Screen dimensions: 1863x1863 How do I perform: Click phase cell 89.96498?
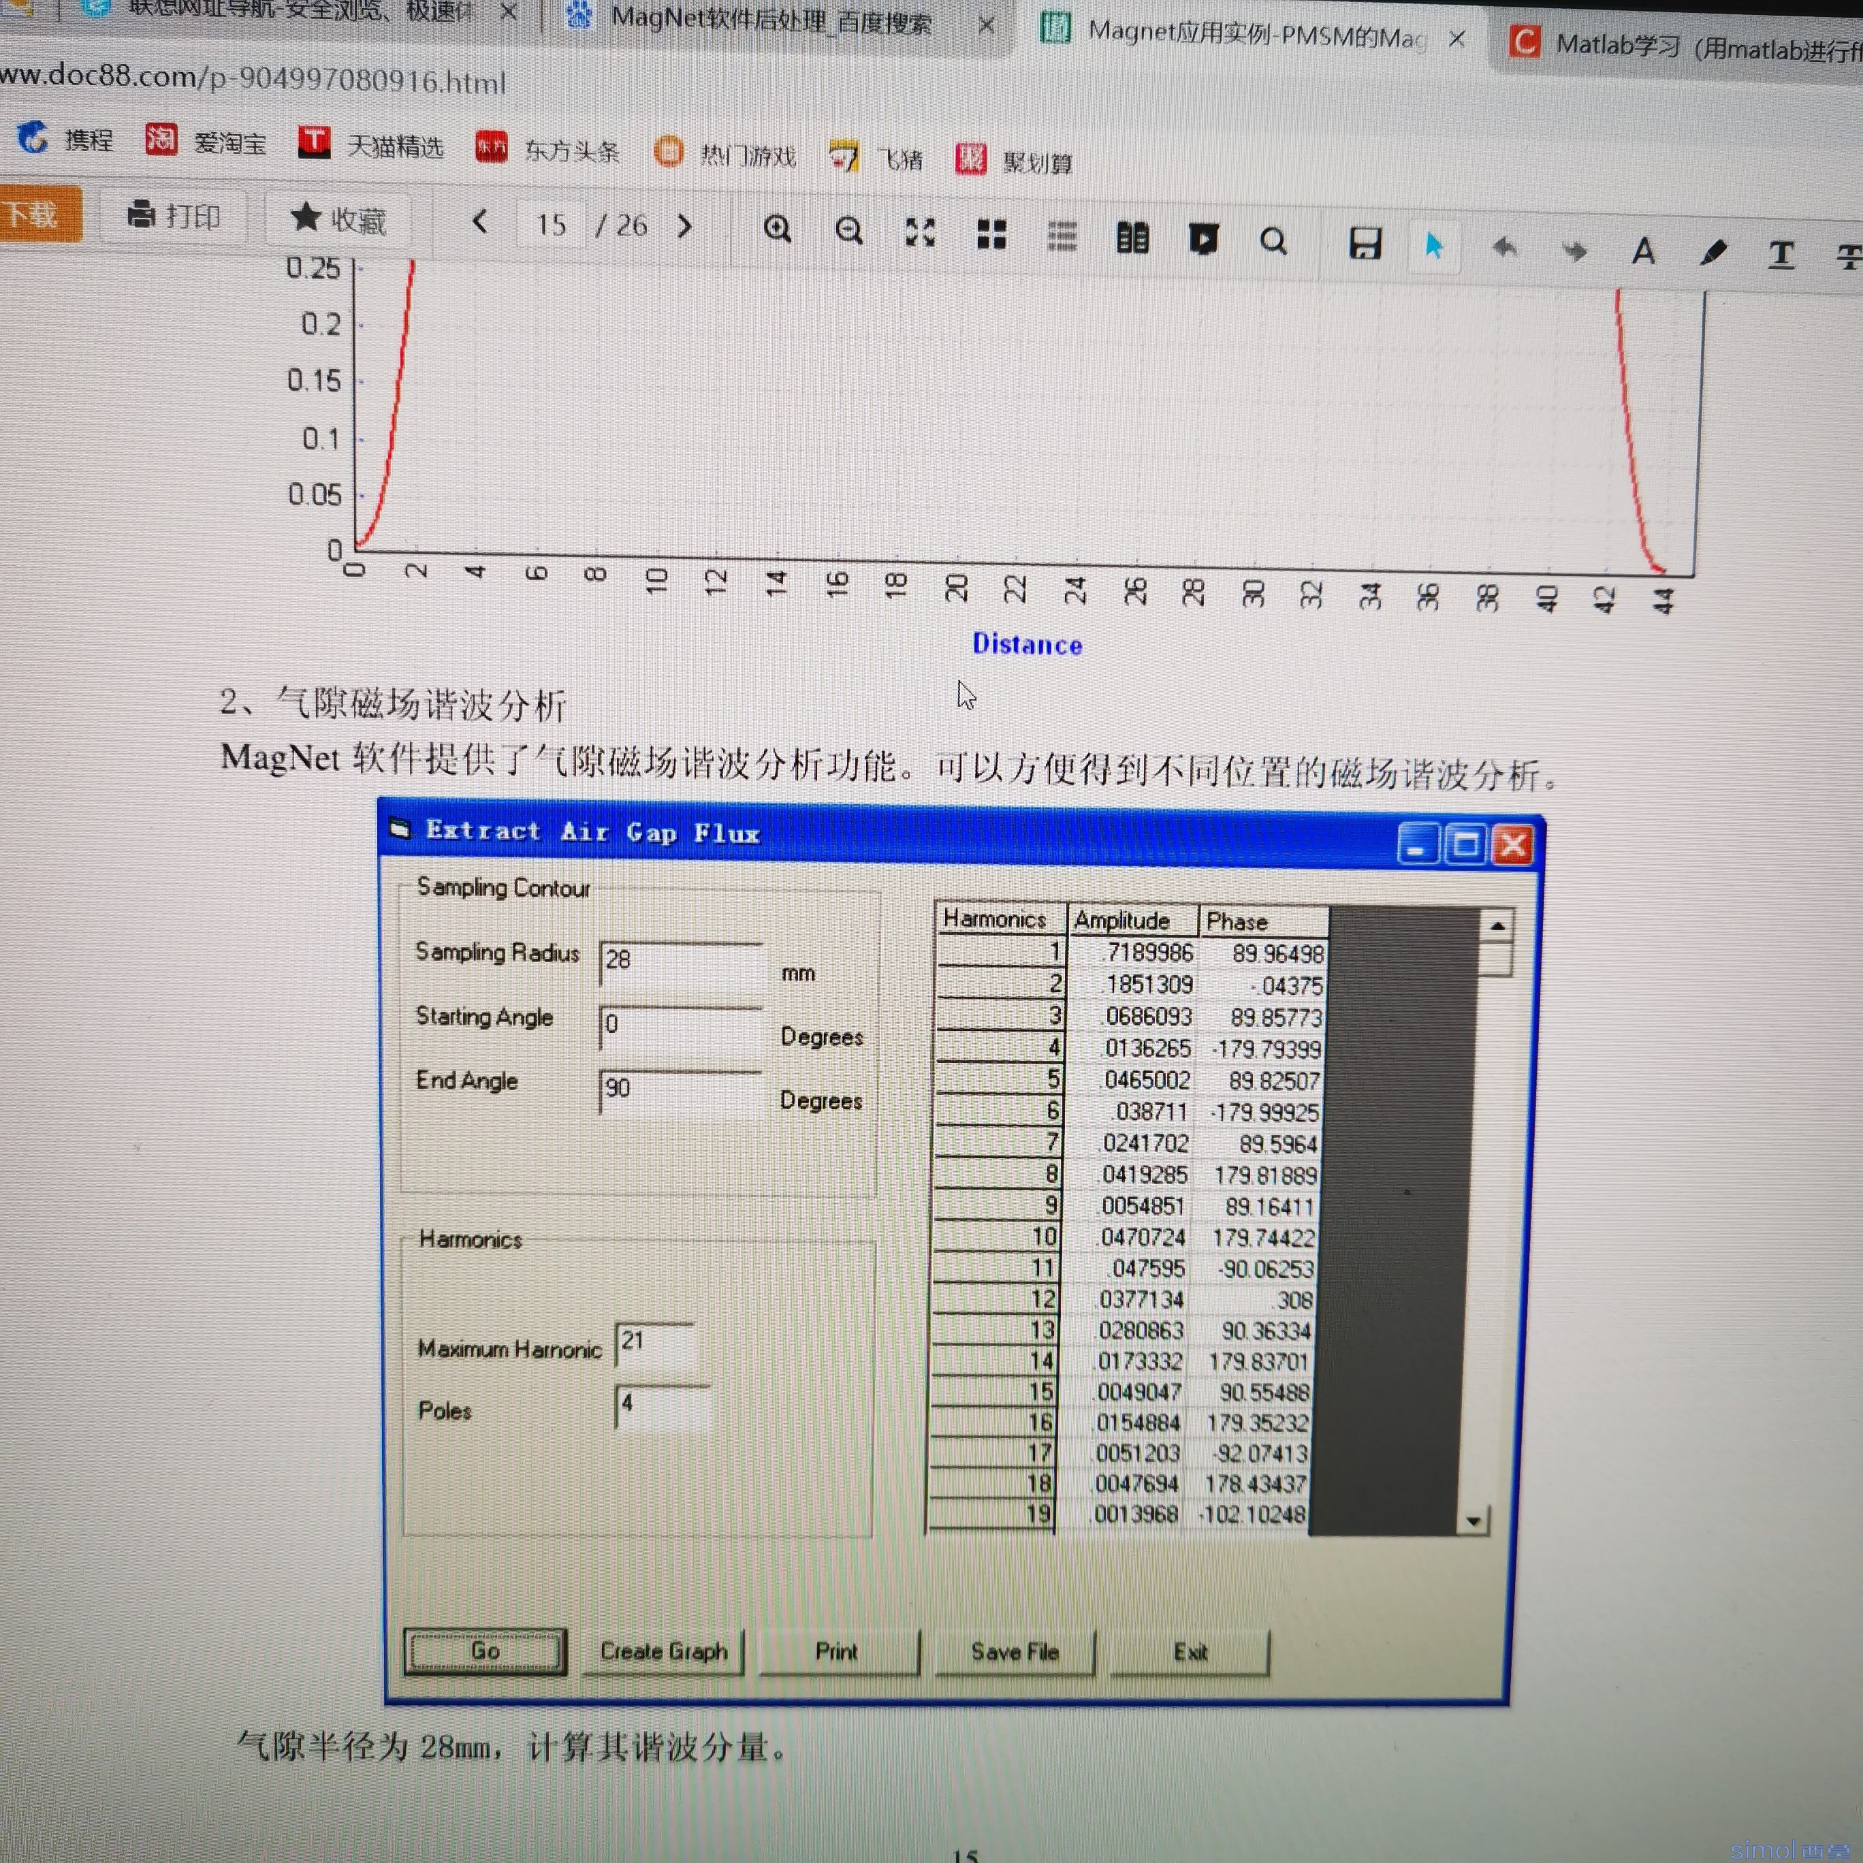1263,954
